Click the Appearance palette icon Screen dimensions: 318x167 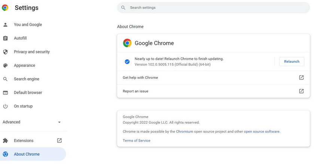[5, 65]
